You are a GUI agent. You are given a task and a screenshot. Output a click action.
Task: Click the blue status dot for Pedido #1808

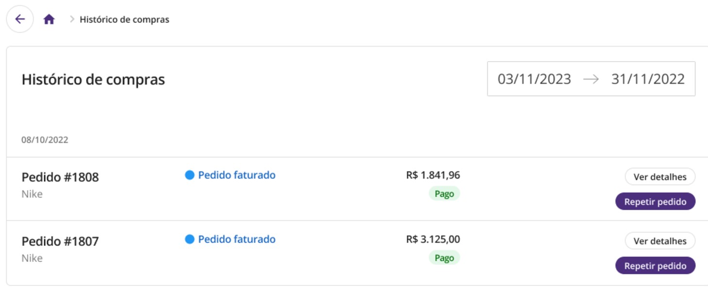[x=190, y=175]
